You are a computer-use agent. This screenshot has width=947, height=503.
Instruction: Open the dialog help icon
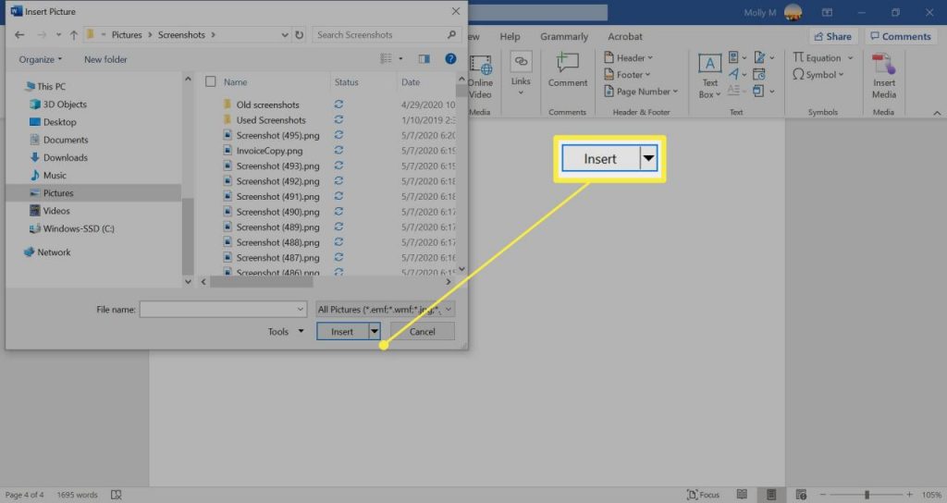pos(450,58)
